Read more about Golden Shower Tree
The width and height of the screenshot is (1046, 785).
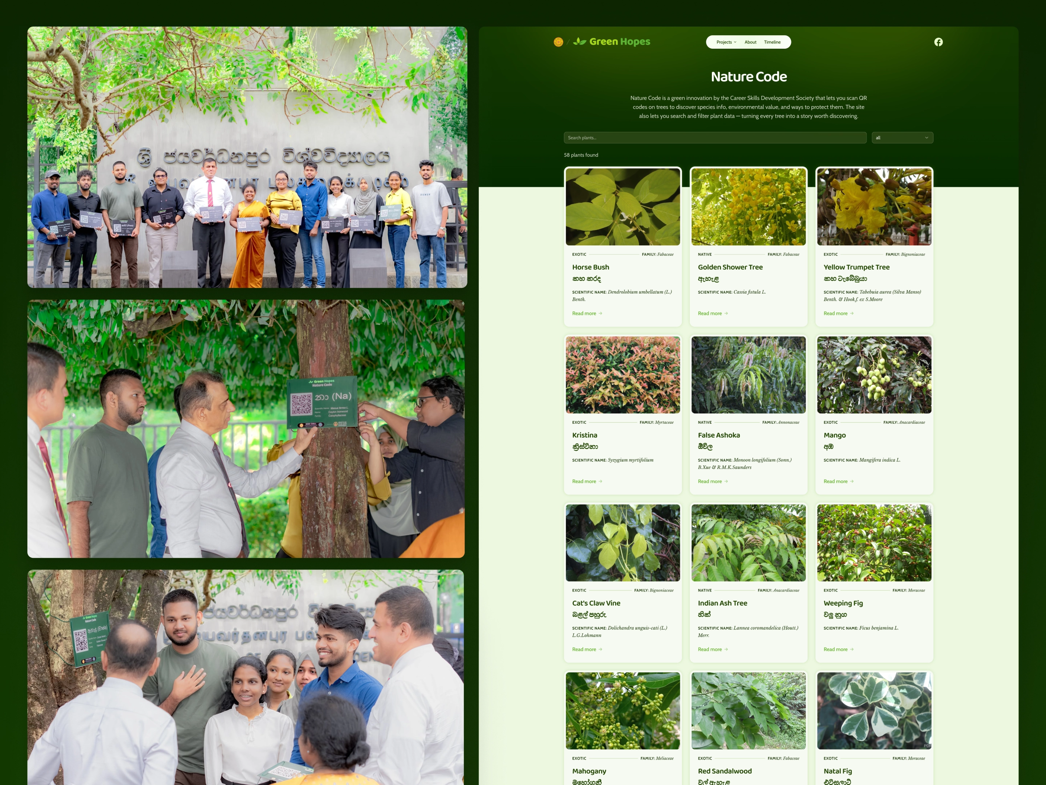[713, 313]
